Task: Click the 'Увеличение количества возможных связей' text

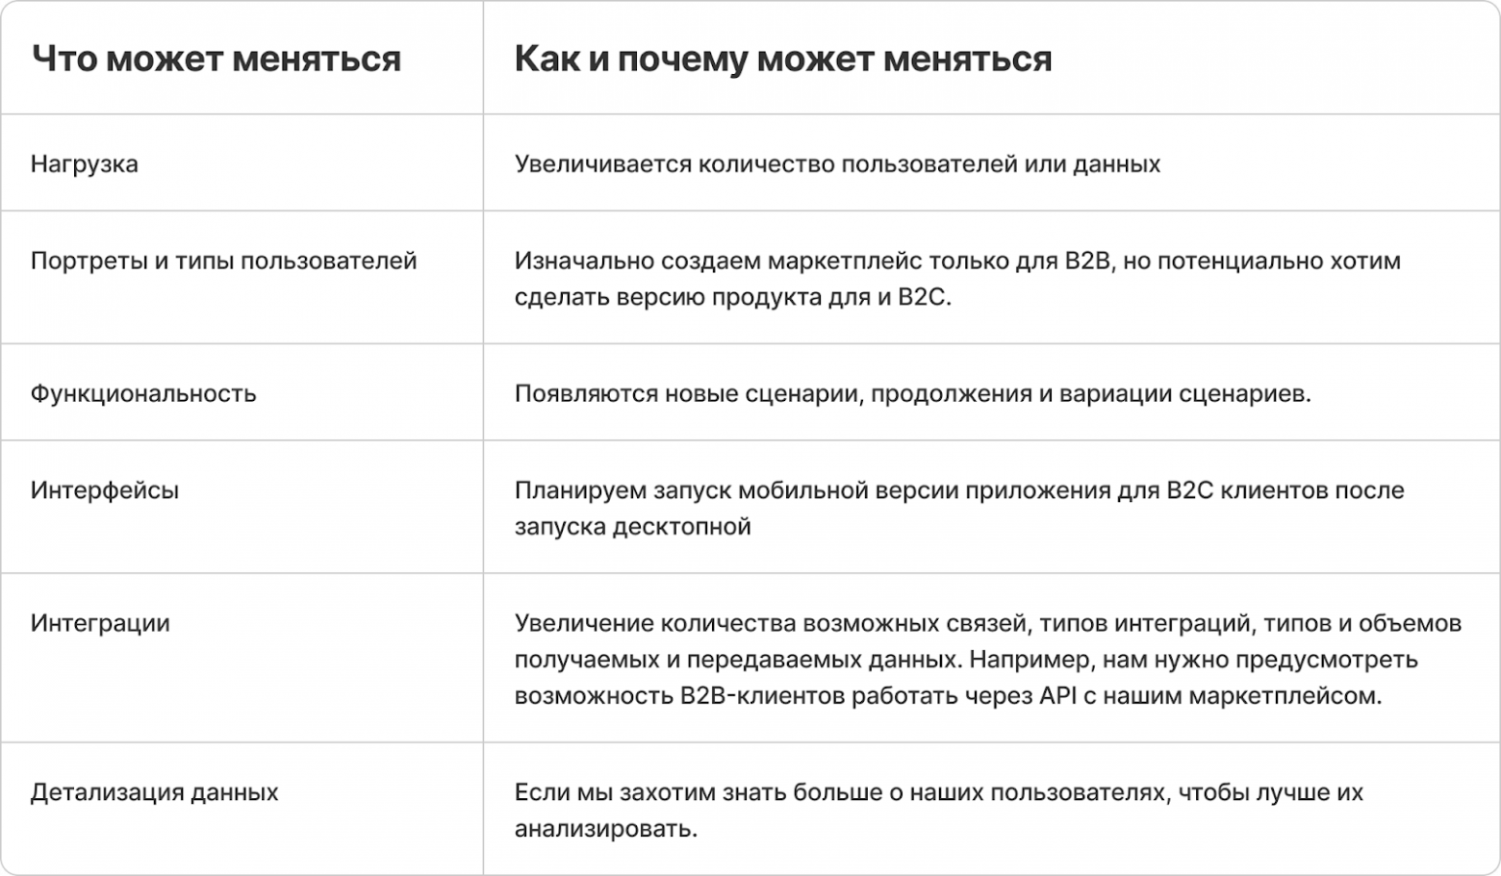Action: (987, 624)
